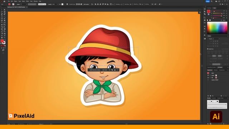Choose Round Cap in Stroke panel
This screenshot has width=229, height=129.
coord(215,41)
